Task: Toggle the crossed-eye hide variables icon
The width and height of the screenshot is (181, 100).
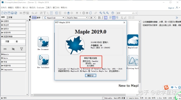Action: (x=13, y=49)
